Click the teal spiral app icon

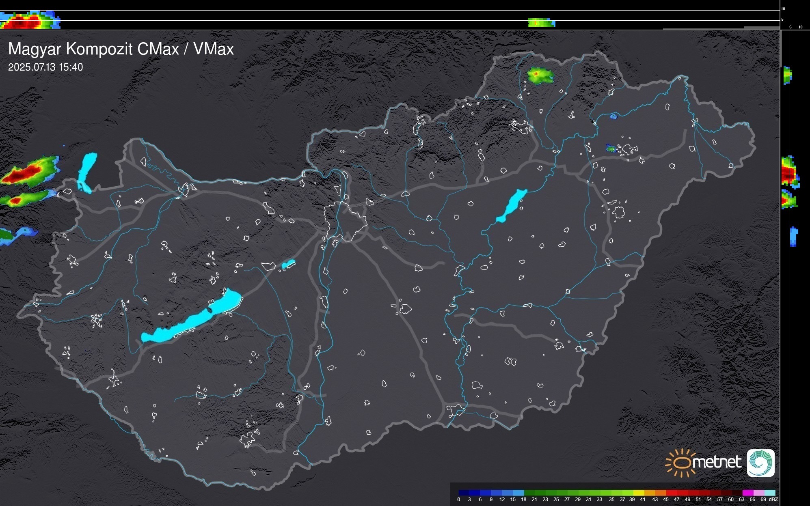coord(760,463)
